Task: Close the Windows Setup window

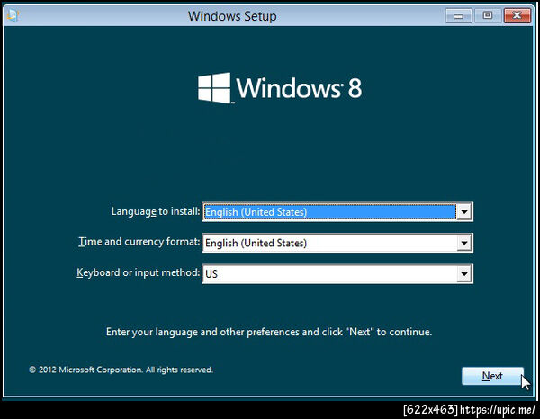Action: (517, 15)
